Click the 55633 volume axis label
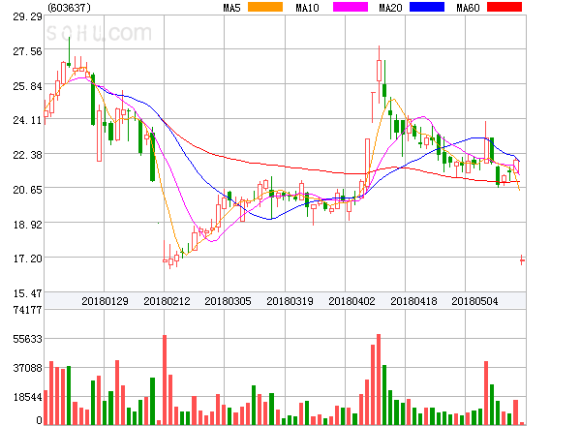This screenshot has width=581, height=426. [x=28, y=339]
